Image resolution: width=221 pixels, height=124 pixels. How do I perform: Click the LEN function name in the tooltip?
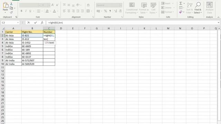(47, 43)
